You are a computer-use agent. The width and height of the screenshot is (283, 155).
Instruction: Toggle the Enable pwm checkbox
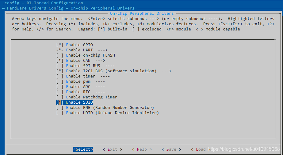[x=60, y=81]
